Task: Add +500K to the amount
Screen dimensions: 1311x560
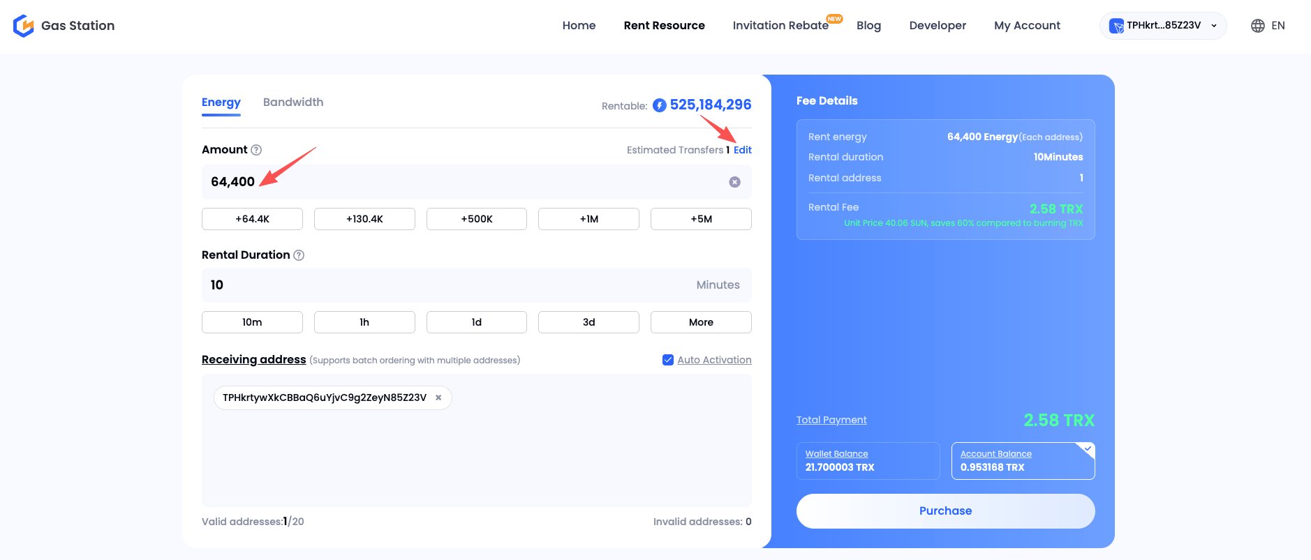Action: point(477,219)
